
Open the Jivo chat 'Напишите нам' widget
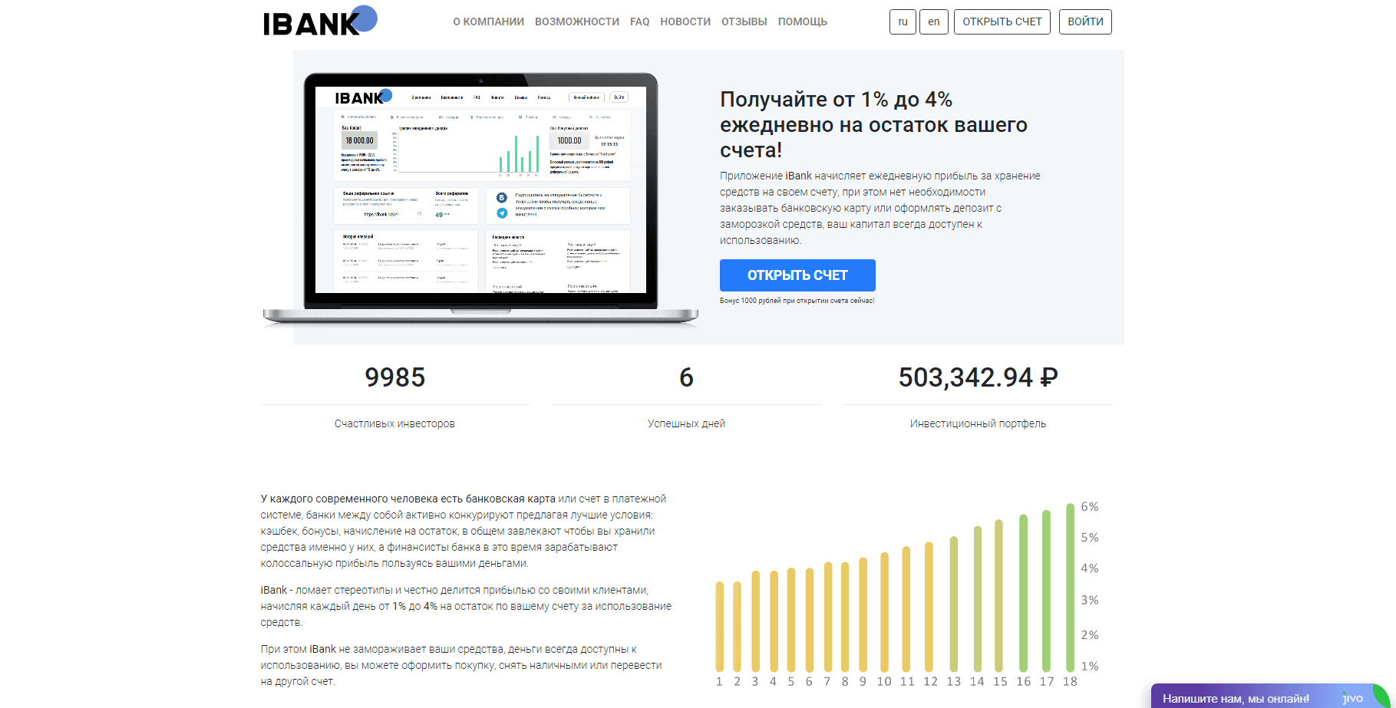point(1236,698)
